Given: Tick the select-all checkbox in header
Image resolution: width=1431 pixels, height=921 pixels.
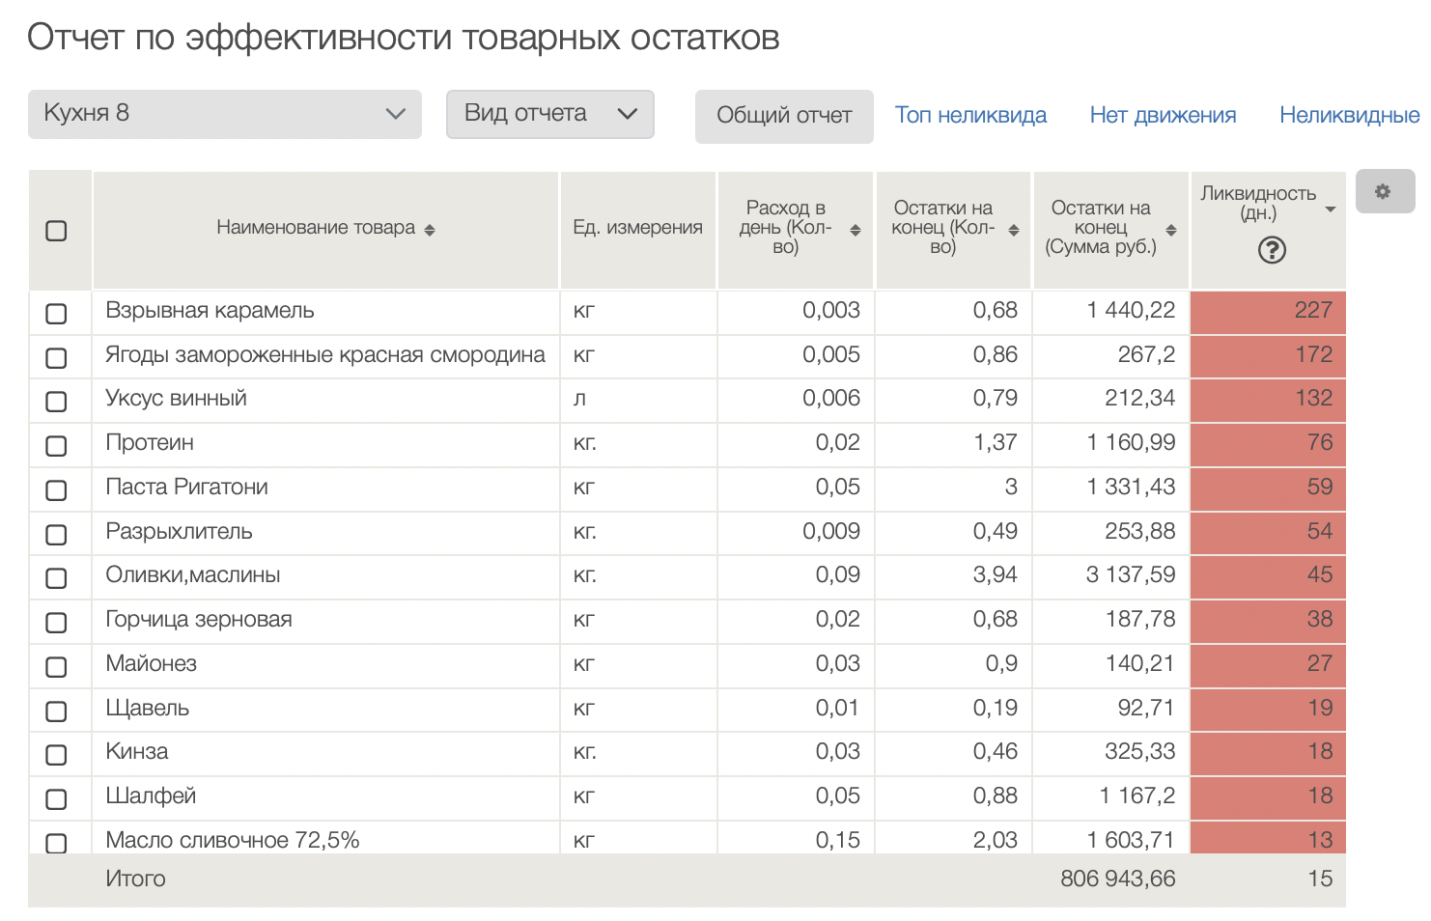Looking at the screenshot, I should pos(56,231).
